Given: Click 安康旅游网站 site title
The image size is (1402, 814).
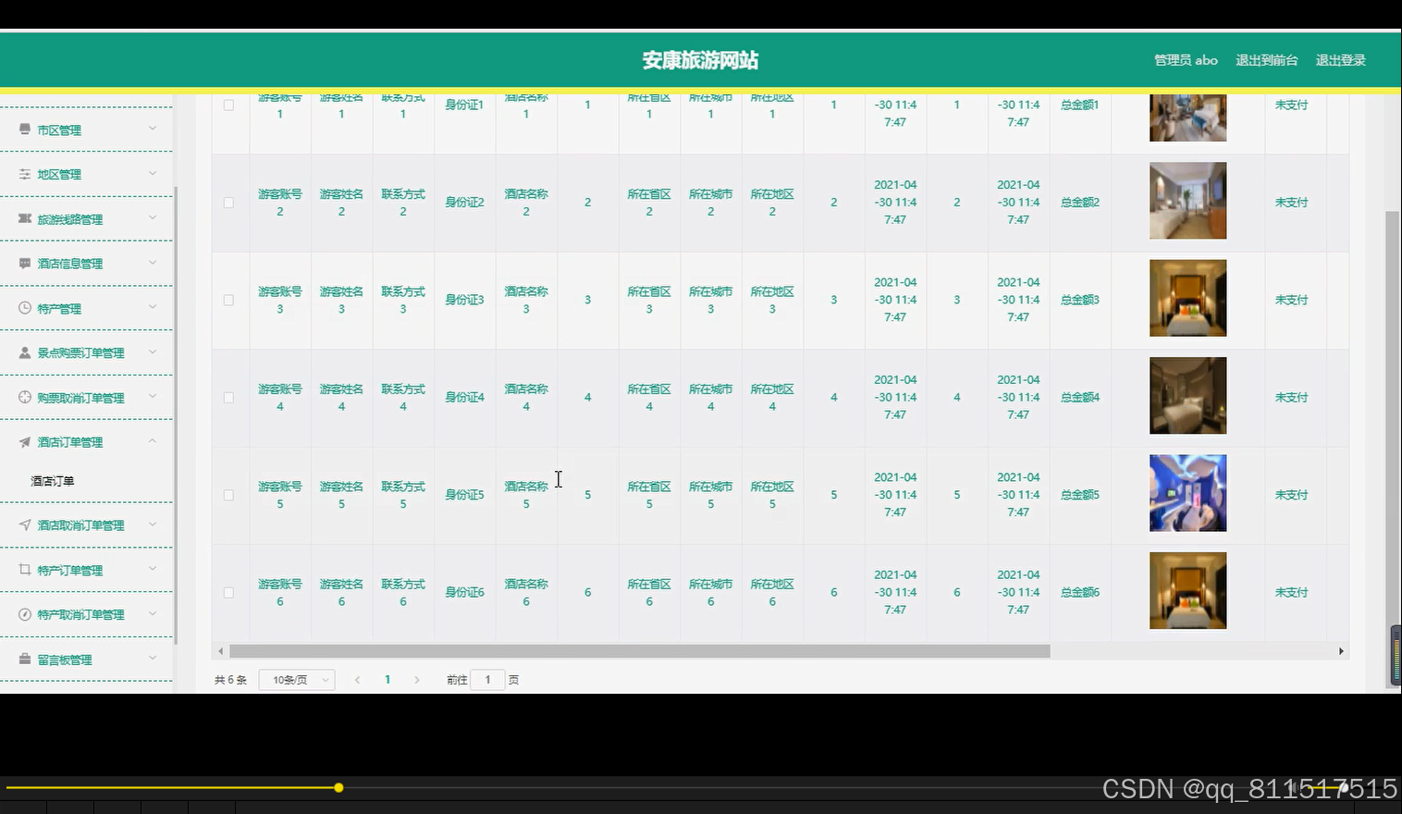Looking at the screenshot, I should click(x=700, y=60).
